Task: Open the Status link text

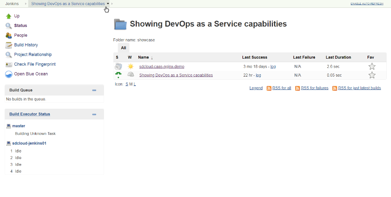Action: coord(20,26)
